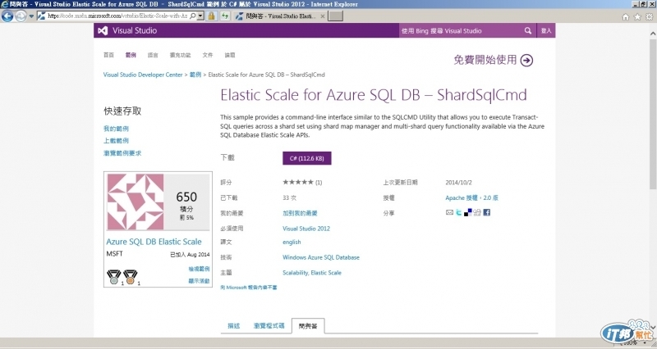The width and height of the screenshot is (657, 349).
Task: Click the vertical scrollbar thumb
Action: coord(653,115)
